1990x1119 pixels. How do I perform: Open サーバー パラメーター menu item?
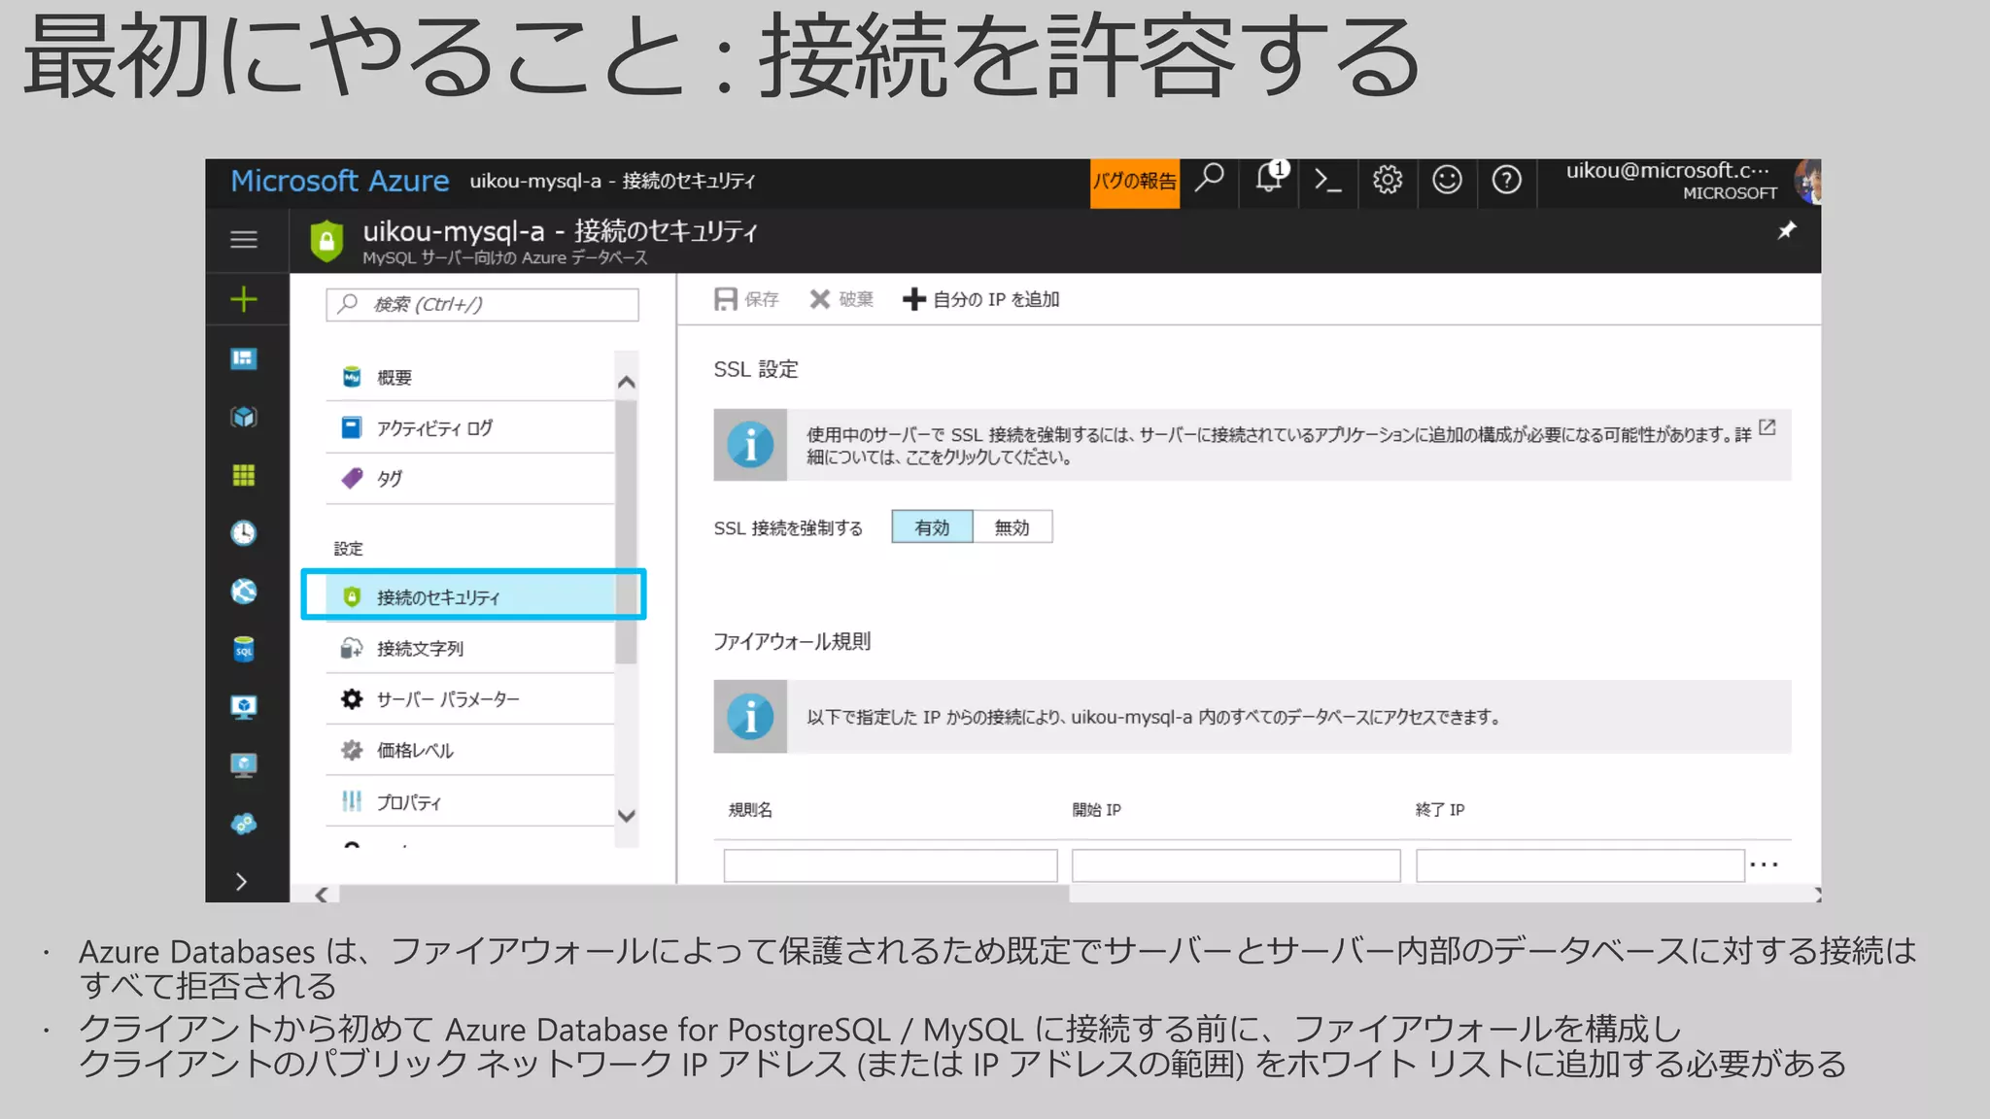pos(447,699)
